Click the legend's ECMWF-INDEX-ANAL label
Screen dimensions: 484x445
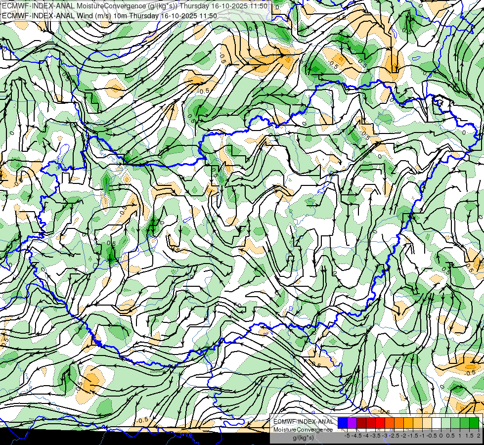click(x=304, y=422)
